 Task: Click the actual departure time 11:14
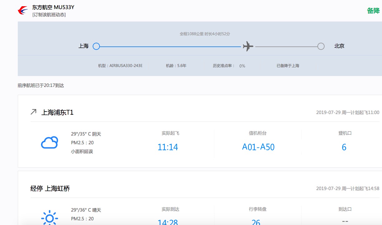pyautogui.click(x=168, y=147)
